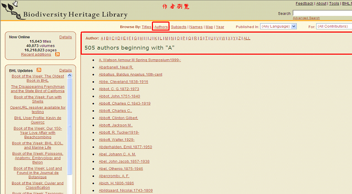Open Poissons, Anatomy, Embryology and Belon link
Viewport: 352px width, 194px height.
click(x=38, y=158)
